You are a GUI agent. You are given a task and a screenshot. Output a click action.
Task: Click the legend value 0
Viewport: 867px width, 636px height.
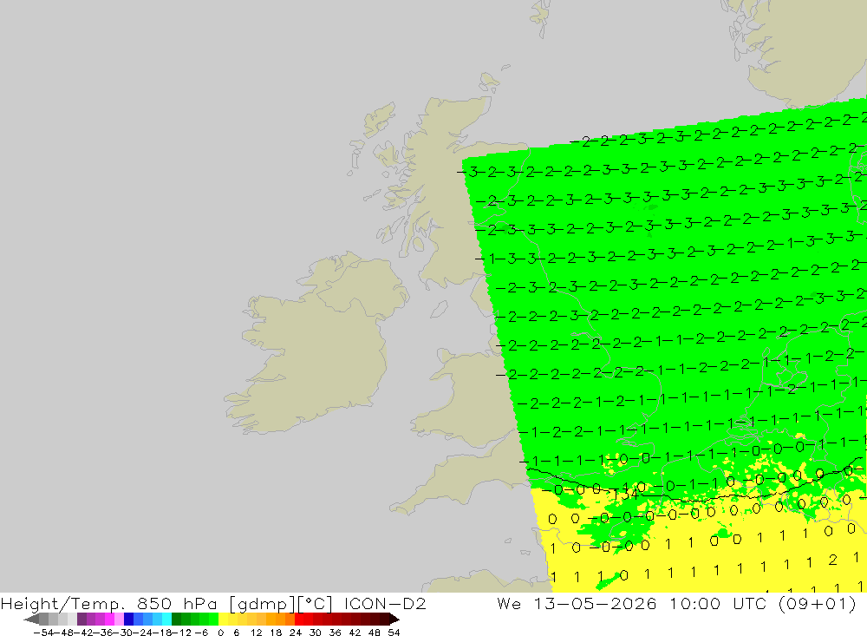(220, 633)
